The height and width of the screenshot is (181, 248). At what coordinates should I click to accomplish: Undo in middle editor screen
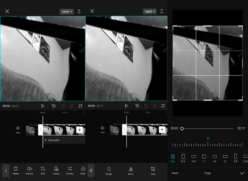[146, 106]
